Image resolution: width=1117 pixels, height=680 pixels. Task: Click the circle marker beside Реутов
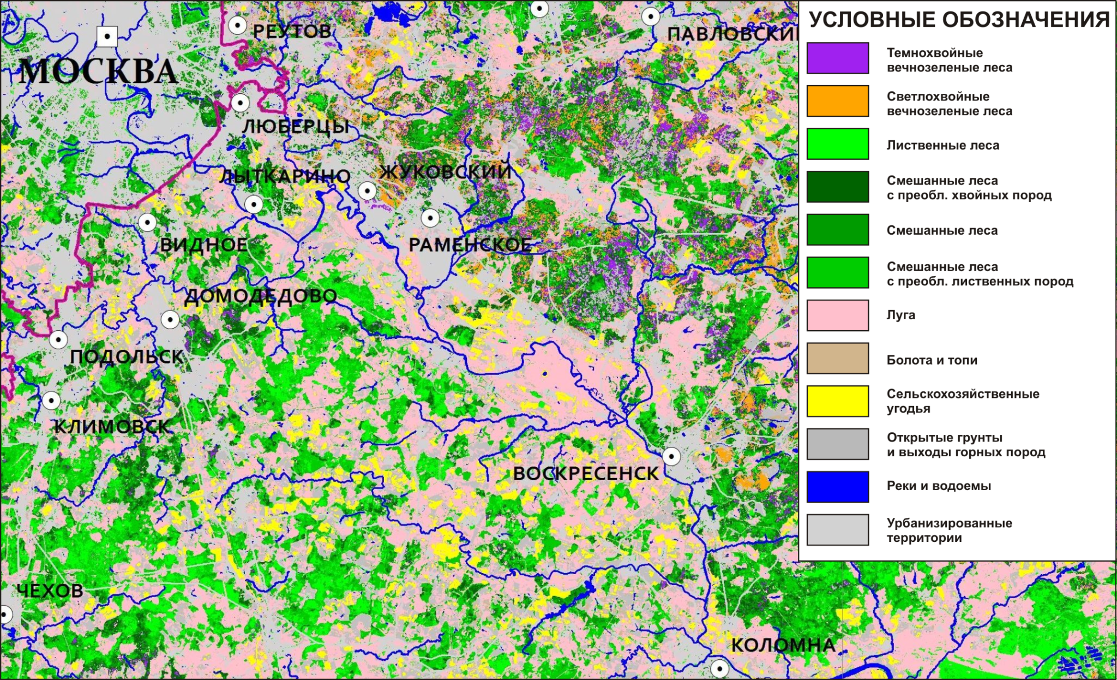pyautogui.click(x=237, y=25)
